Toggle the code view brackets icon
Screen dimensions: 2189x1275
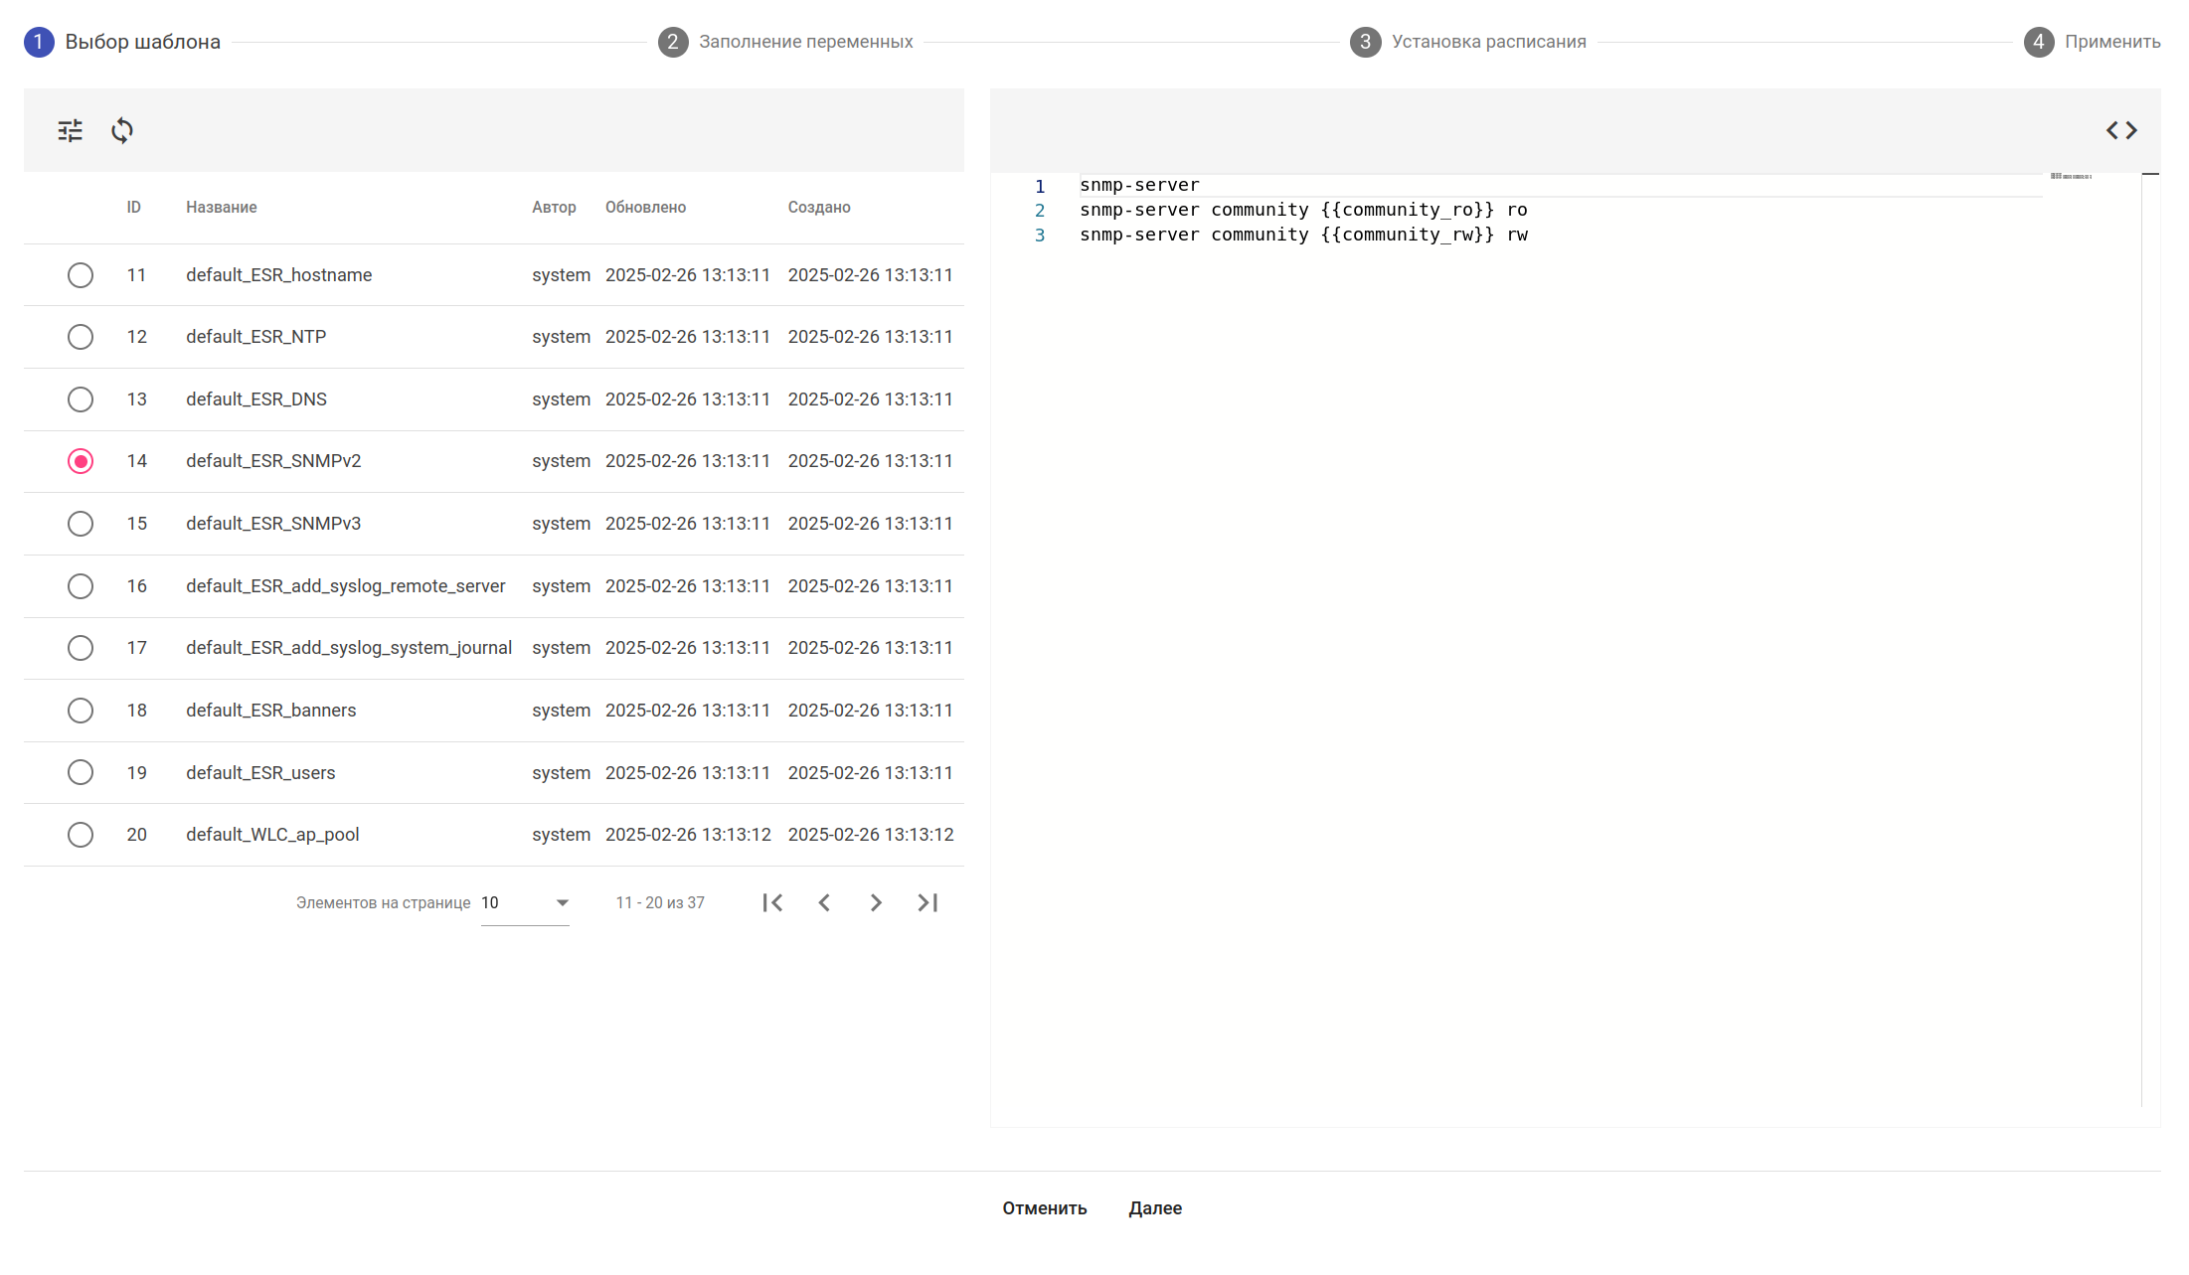coord(2120,130)
